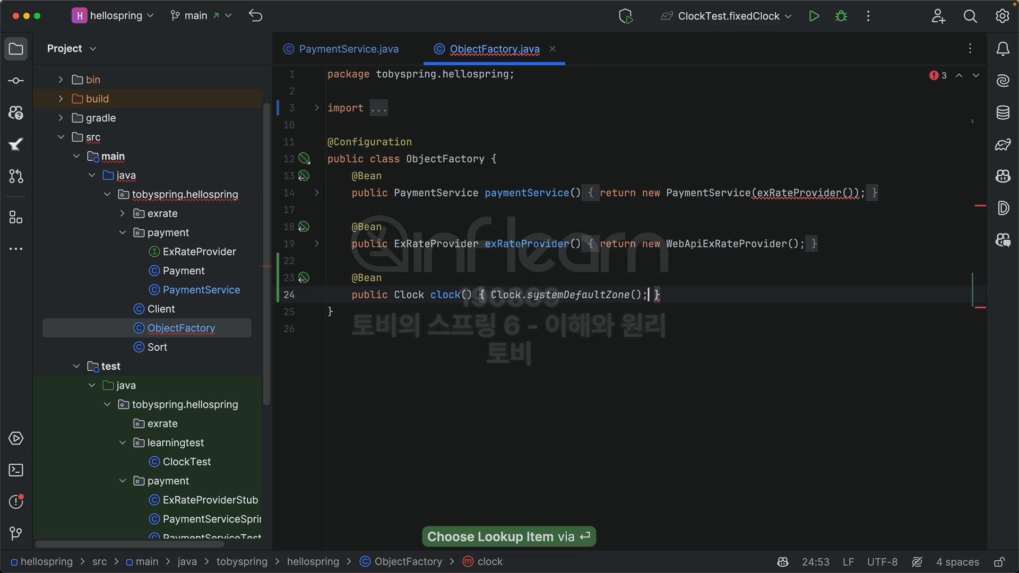
Task: Collapse the src folder
Action: click(61, 137)
